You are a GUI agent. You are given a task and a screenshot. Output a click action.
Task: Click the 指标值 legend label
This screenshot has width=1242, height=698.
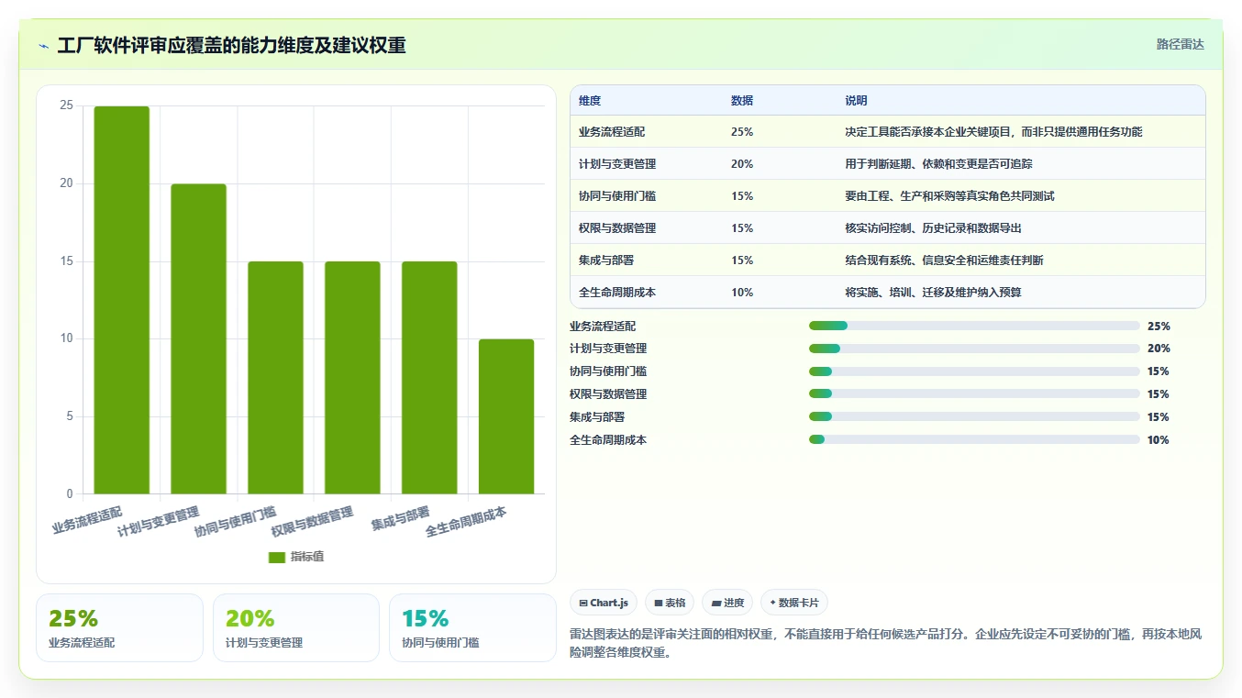click(307, 557)
